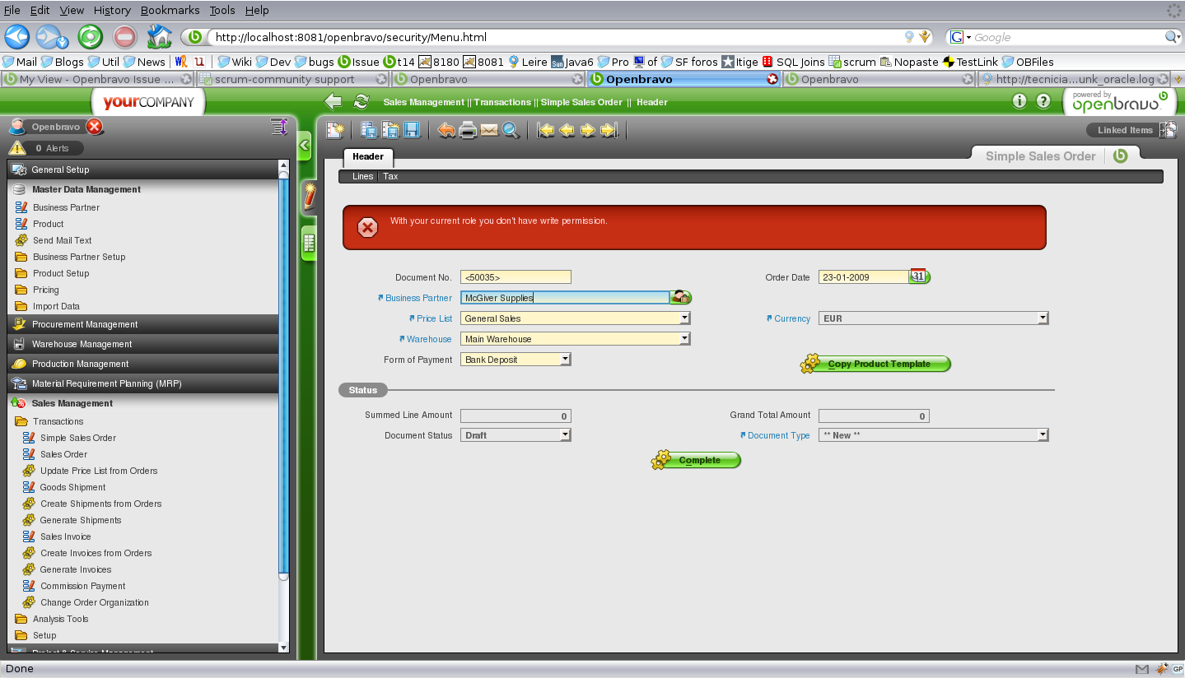The width and height of the screenshot is (1185, 678).
Task: Click the blue floppy Save icon
Action: pos(412,130)
